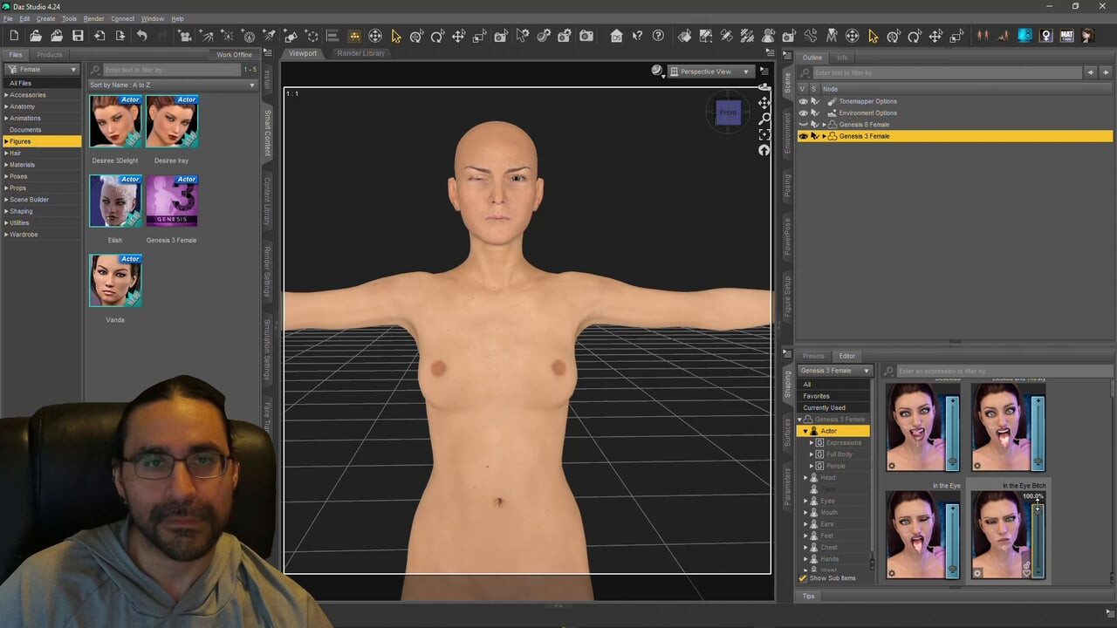The height and width of the screenshot is (628, 1117).
Task: Select All filter in Shaping pane
Action: pyautogui.click(x=834, y=384)
